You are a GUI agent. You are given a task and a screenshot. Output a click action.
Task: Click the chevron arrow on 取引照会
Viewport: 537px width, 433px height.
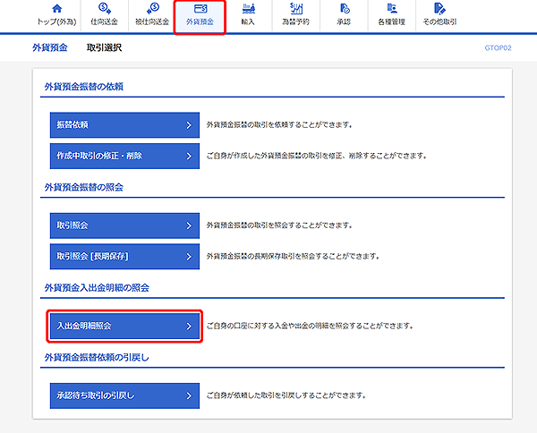(189, 225)
